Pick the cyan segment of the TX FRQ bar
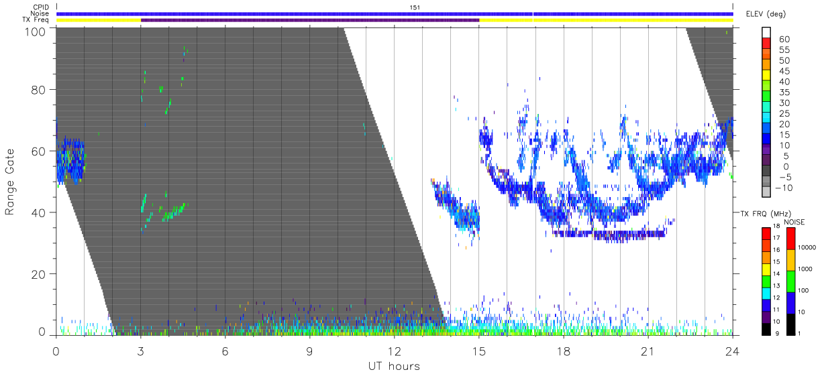The width and height of the screenshot is (824, 380). point(766,294)
